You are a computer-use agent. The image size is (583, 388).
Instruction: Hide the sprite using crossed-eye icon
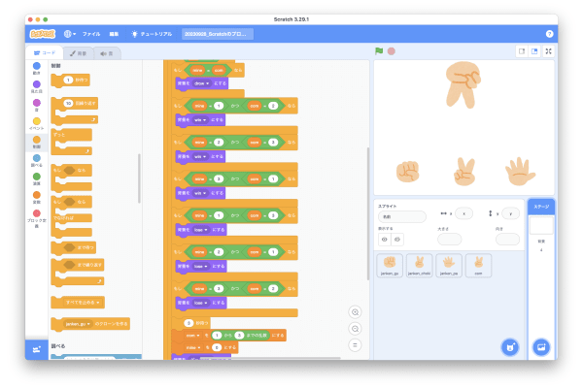396,239
